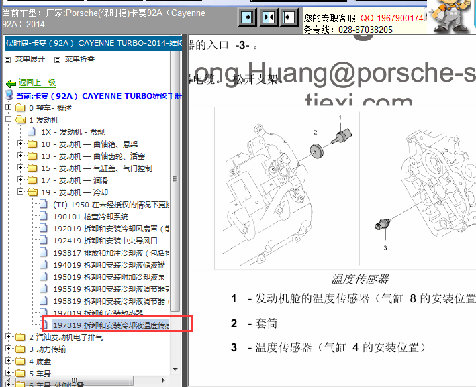Screen dimensions: 476x387
Task: Click the folder icon of 3 动力传输
Action: (20, 349)
